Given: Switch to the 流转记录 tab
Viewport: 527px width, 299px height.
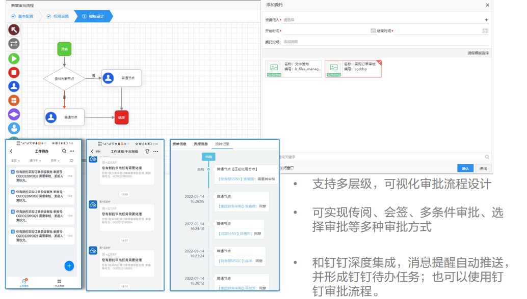Looking at the screenshot, I should [222, 144].
